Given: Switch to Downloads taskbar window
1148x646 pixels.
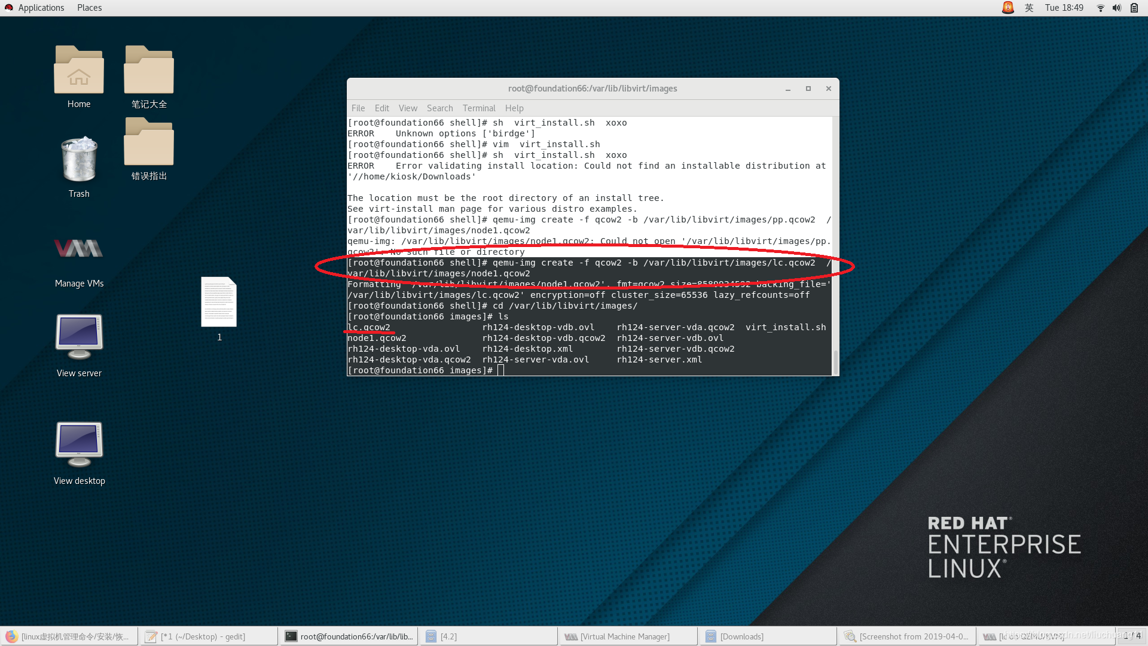Looking at the screenshot, I should coord(769,636).
